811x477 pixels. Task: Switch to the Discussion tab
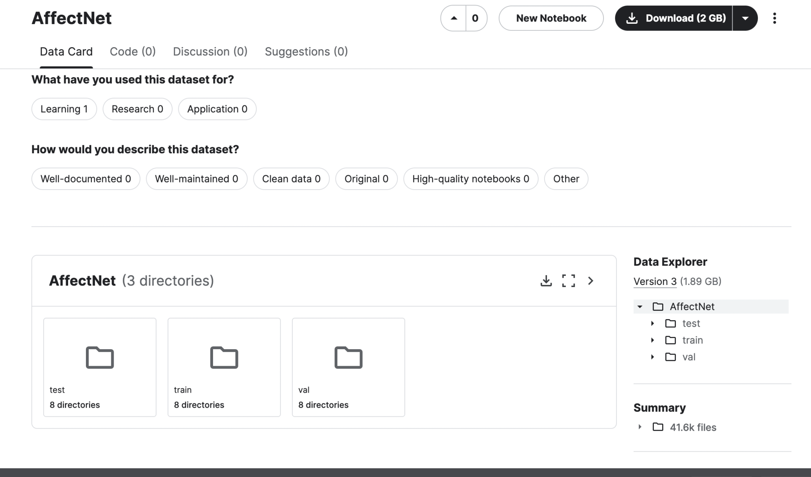[x=210, y=51]
